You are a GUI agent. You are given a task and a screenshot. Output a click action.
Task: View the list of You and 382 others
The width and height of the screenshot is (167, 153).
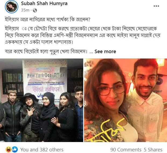[x=42, y=150]
